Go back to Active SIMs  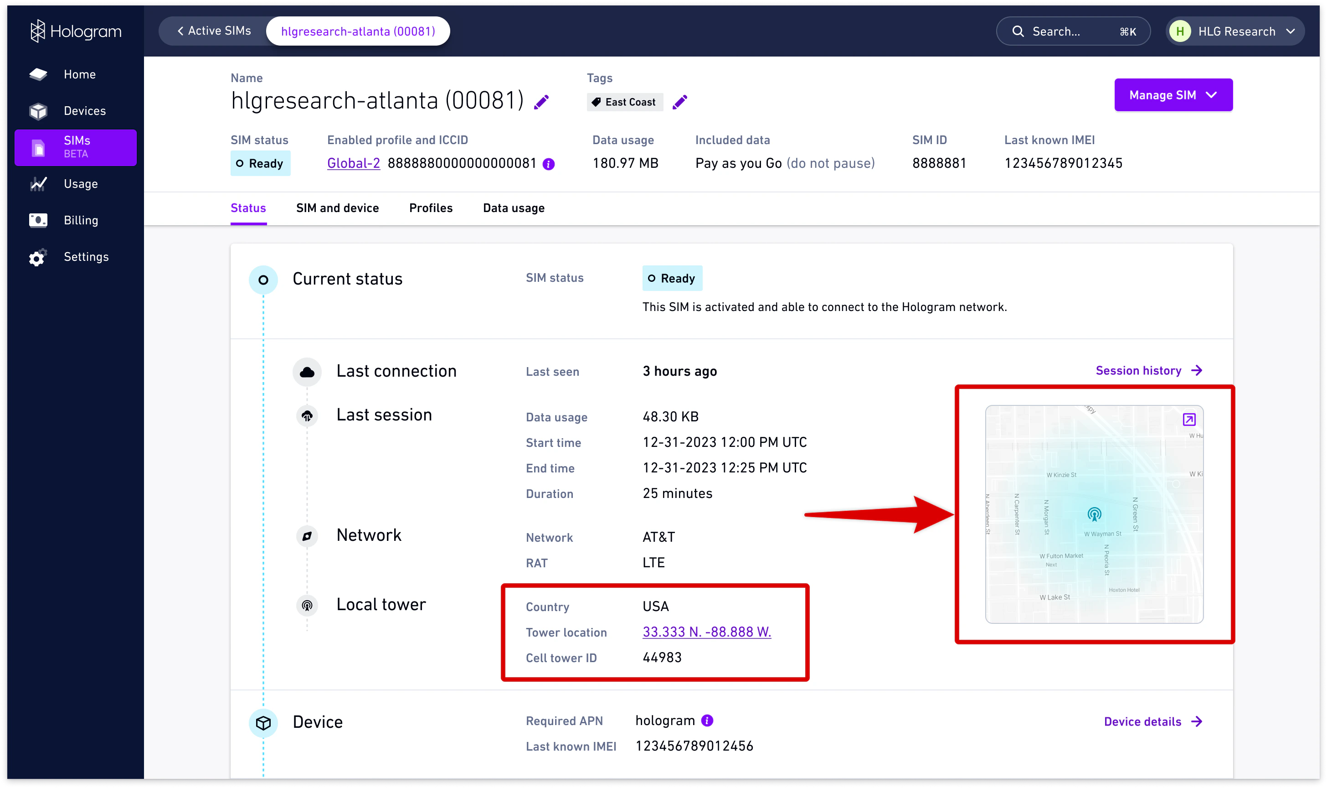click(214, 31)
